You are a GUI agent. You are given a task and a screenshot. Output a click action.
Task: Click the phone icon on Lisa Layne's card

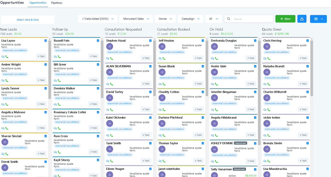coord(7,57)
